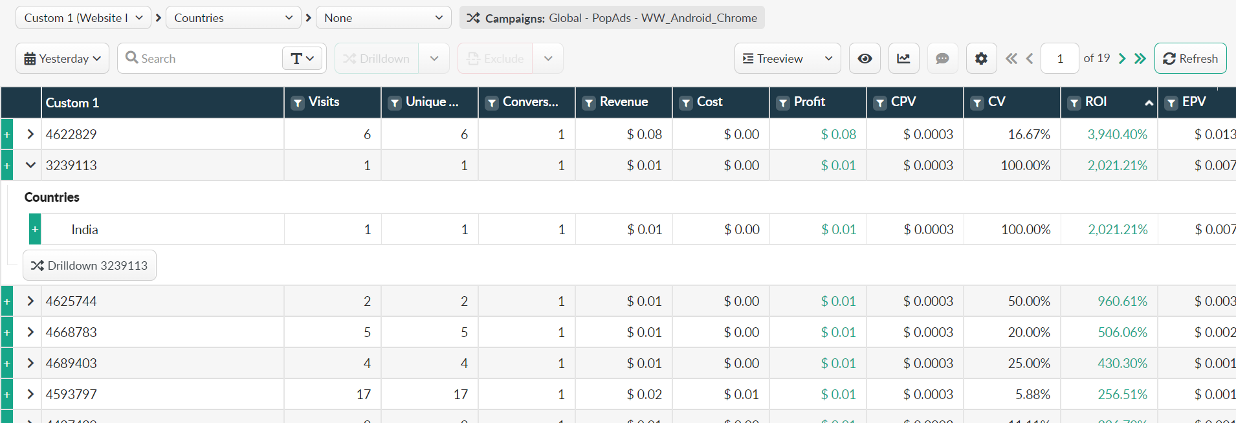1236x423 pixels.
Task: Click the ROI value 3,940.40%
Action: [1117, 135]
